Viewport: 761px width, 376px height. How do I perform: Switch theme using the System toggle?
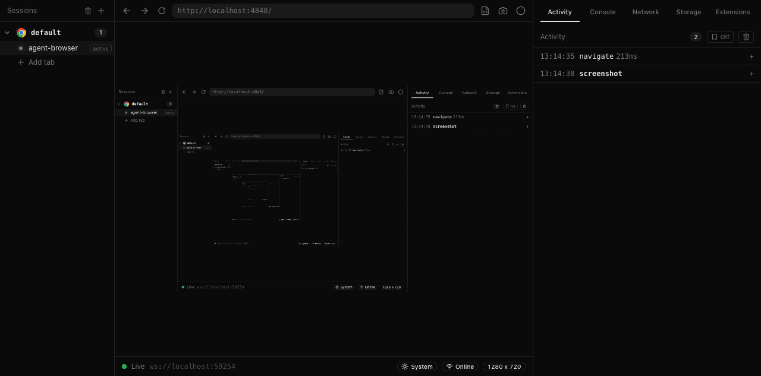point(417,366)
